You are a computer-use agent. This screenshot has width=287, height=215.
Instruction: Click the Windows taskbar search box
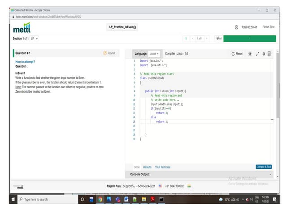47,199
